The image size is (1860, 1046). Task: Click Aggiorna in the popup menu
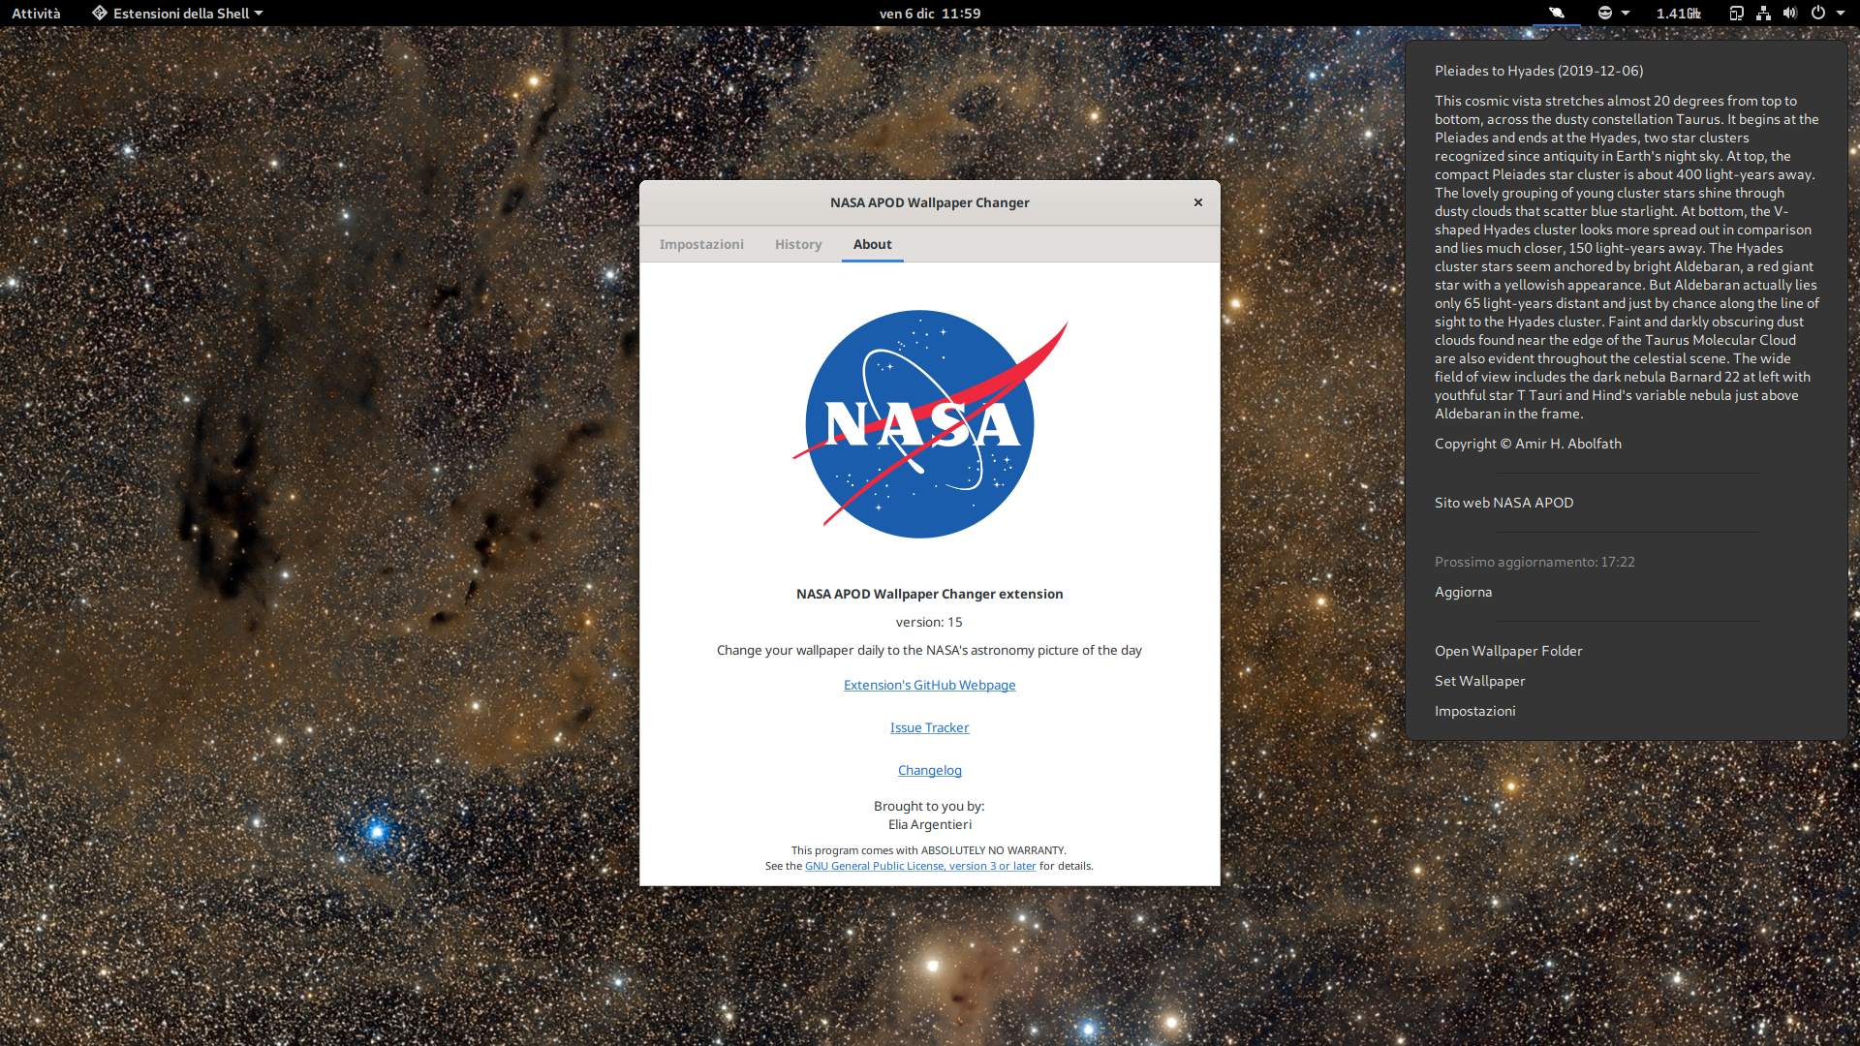(1463, 592)
